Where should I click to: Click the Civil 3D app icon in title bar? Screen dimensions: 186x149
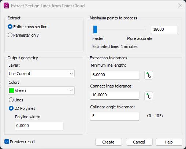(6, 5)
